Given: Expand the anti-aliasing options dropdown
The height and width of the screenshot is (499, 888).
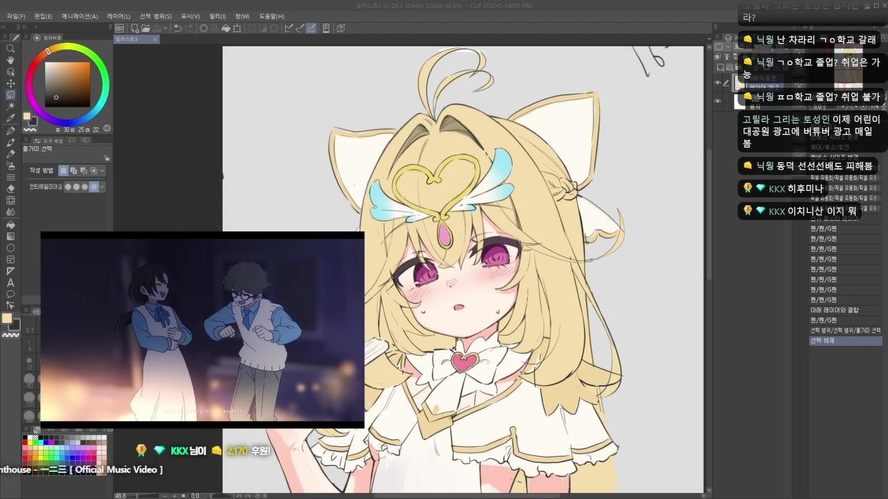Looking at the screenshot, I should pyautogui.click(x=103, y=187).
